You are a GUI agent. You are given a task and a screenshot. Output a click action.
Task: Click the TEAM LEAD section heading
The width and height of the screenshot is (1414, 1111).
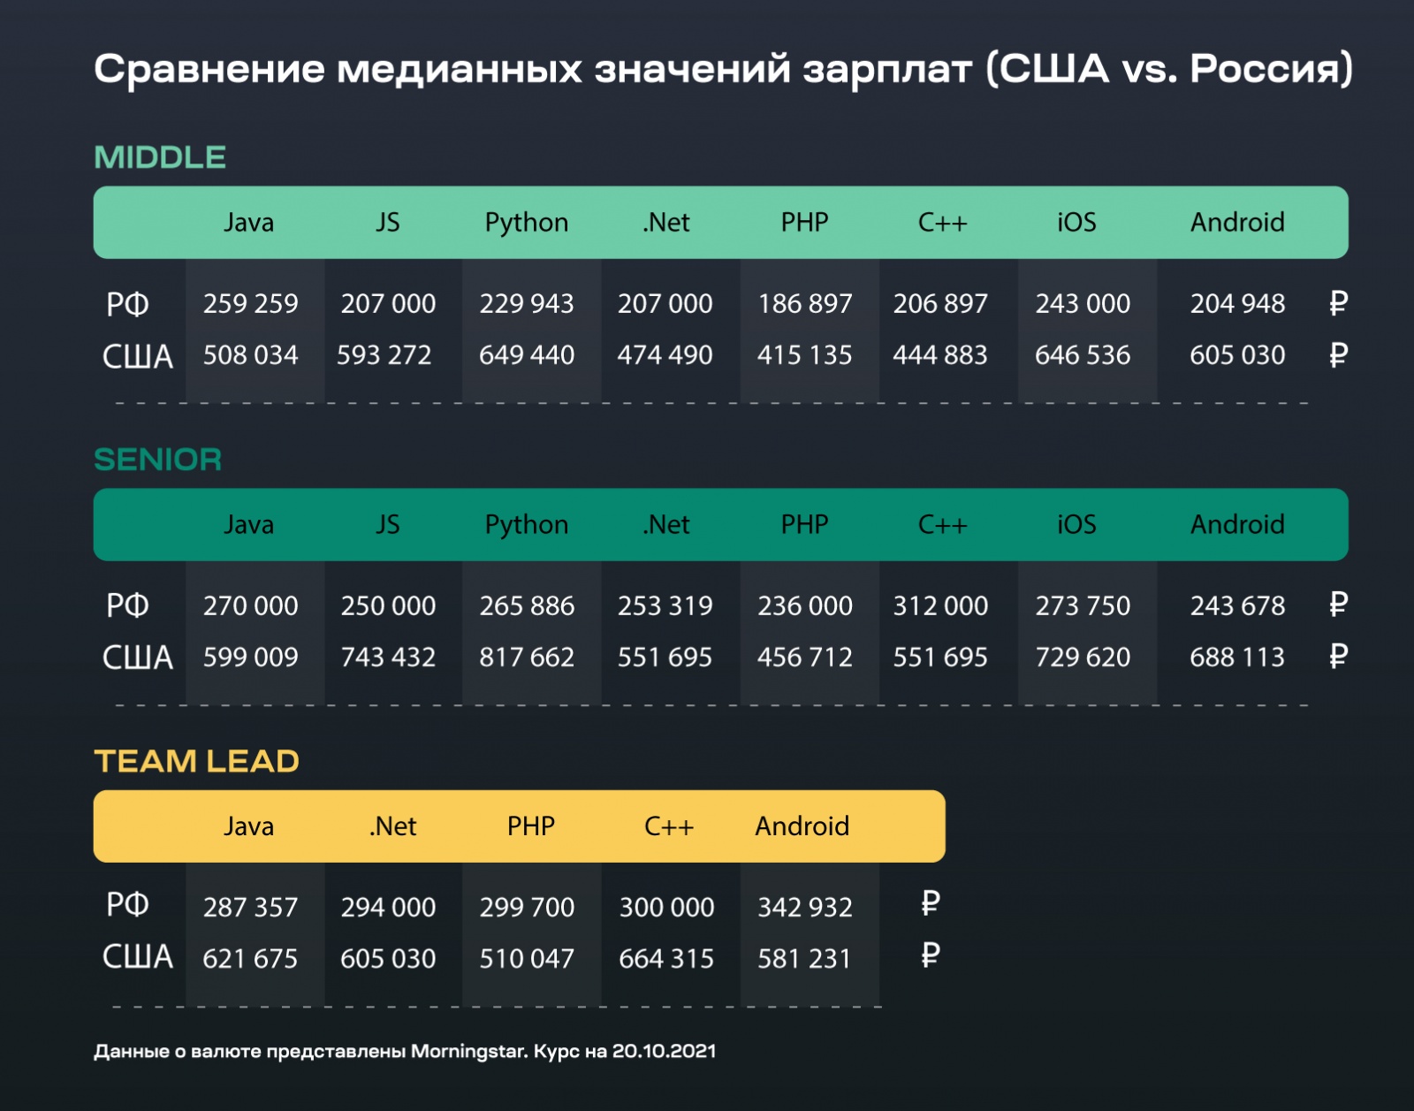pyautogui.click(x=197, y=761)
